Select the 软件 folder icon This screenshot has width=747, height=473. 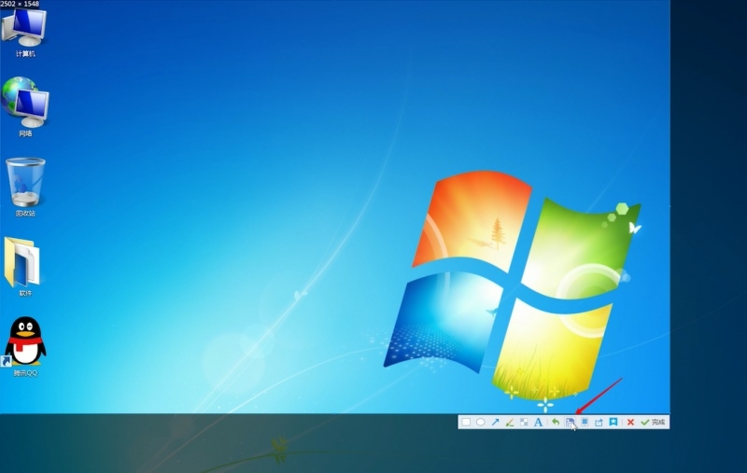pos(24,267)
